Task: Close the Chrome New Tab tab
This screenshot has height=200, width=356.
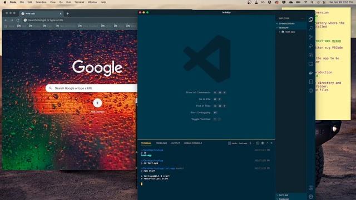Action: (x=61, y=13)
